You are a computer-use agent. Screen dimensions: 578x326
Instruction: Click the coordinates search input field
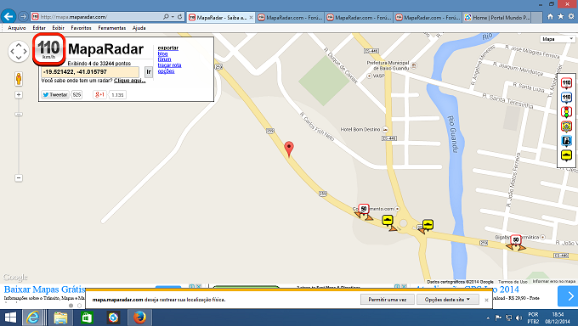point(90,72)
